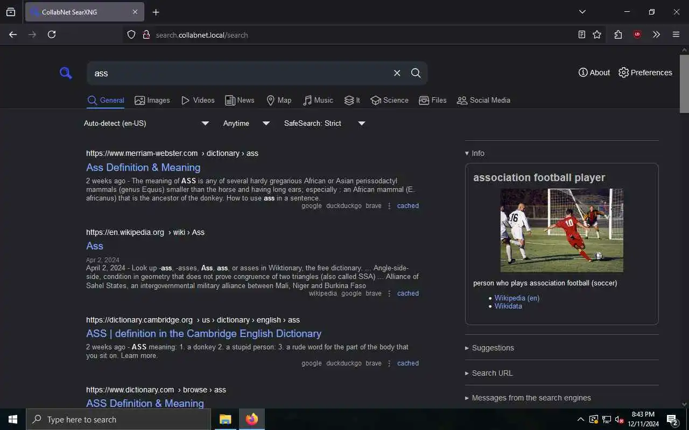Open the Wikidata infobox link
This screenshot has height=430, width=689.
(x=508, y=306)
